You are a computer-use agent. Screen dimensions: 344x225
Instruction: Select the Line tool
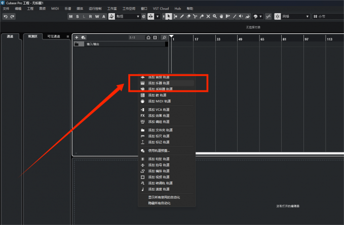click(x=235, y=16)
